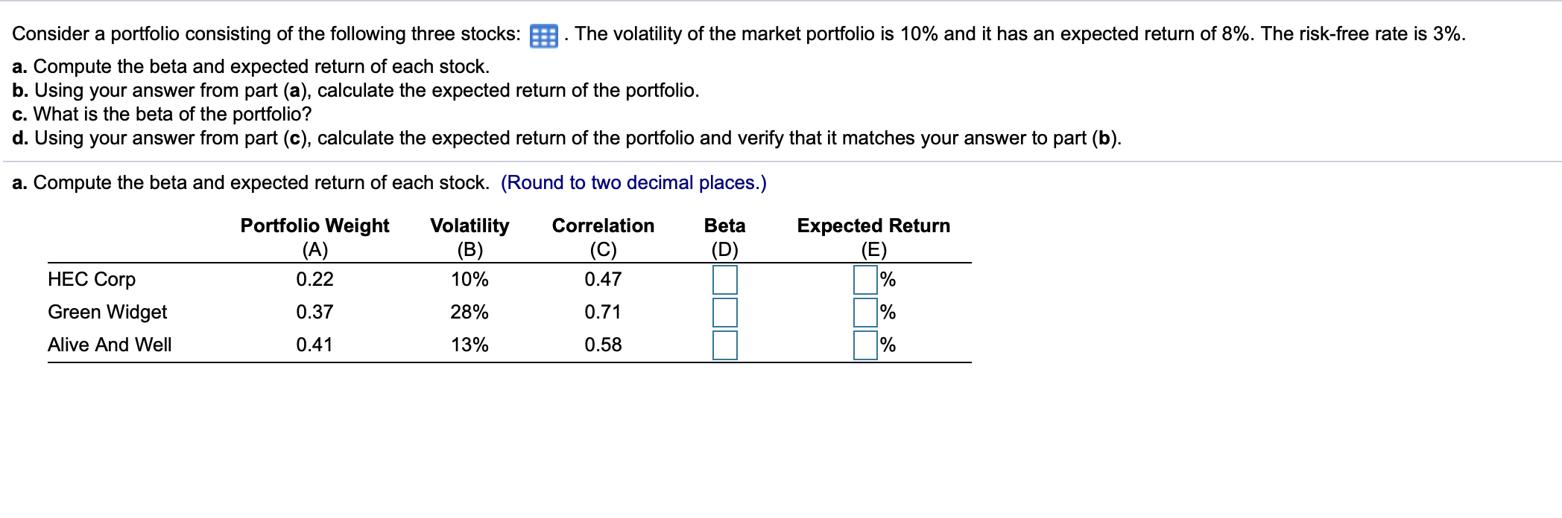Click the Expected Return box for Alive And Well
1562x518 pixels.
(x=864, y=345)
